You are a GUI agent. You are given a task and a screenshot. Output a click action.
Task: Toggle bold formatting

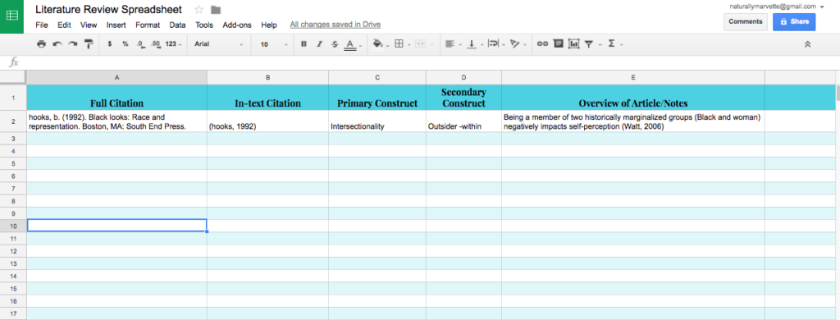(304, 44)
